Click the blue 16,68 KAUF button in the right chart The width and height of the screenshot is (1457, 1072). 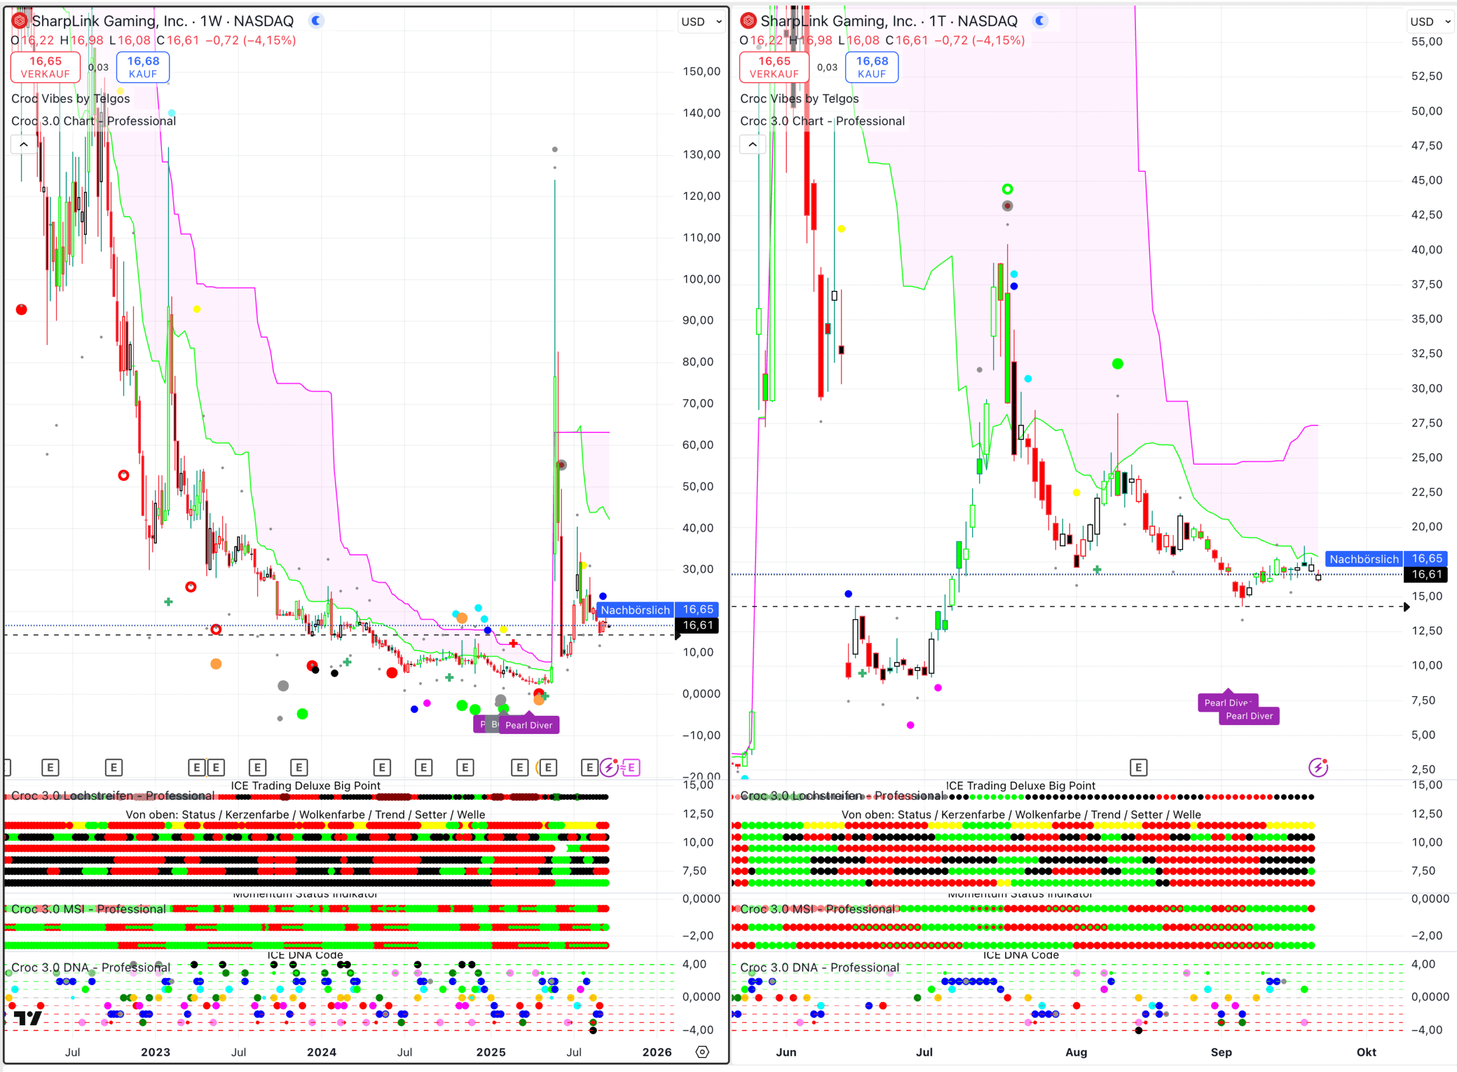(x=871, y=67)
